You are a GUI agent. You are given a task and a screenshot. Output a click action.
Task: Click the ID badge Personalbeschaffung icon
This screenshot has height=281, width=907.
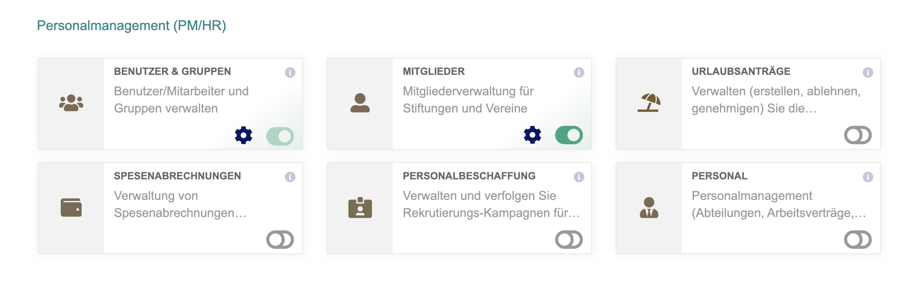(x=360, y=207)
